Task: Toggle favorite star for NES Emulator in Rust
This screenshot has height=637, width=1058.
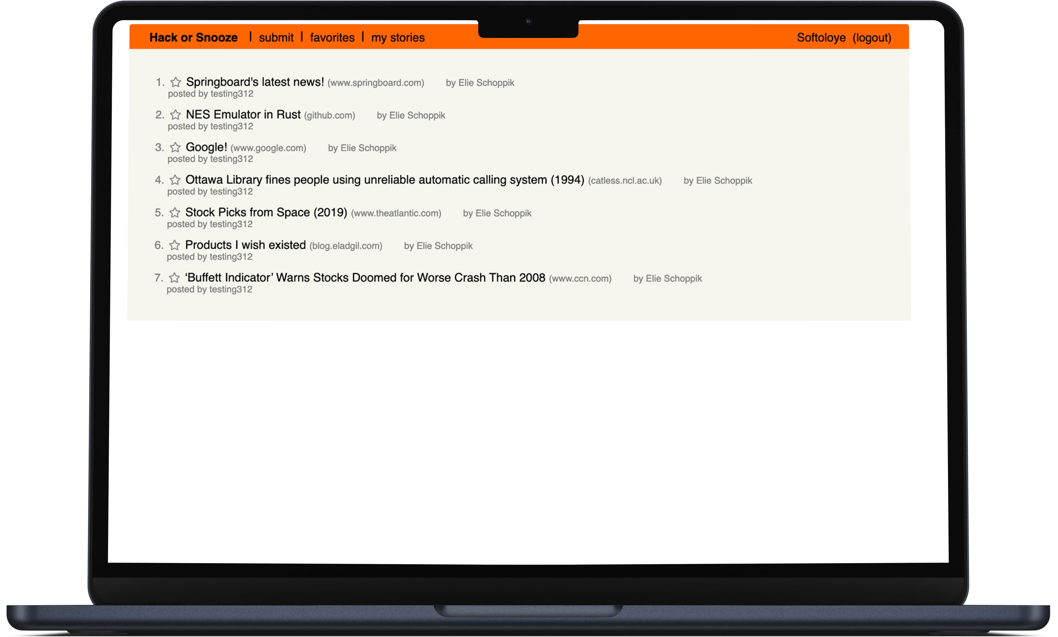Action: pyautogui.click(x=175, y=115)
